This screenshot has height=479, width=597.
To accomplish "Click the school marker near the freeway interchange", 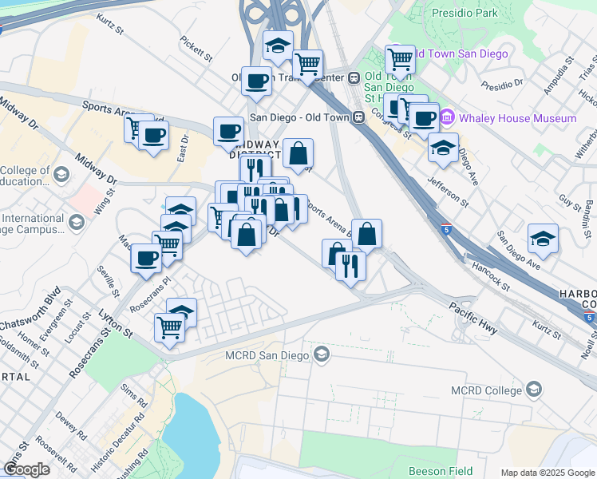I will click(x=278, y=46).
